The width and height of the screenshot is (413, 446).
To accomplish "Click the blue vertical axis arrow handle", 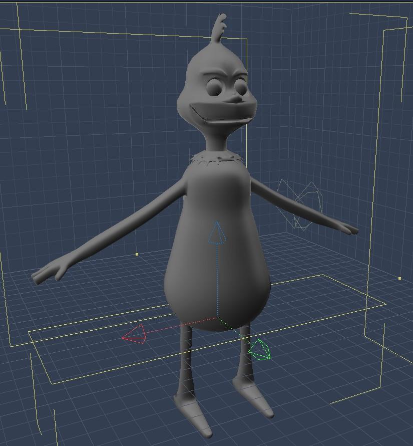I will pyautogui.click(x=218, y=233).
